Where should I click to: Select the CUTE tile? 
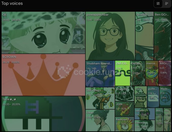tap(141, 97)
